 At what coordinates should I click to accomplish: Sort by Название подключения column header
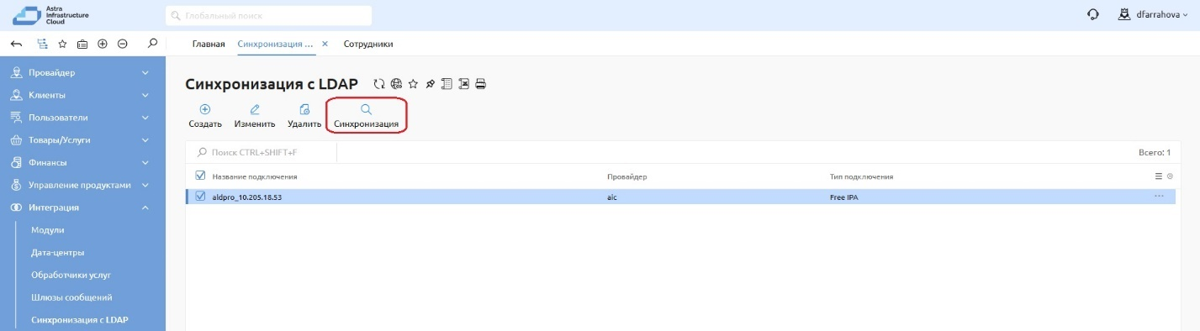[x=255, y=177]
